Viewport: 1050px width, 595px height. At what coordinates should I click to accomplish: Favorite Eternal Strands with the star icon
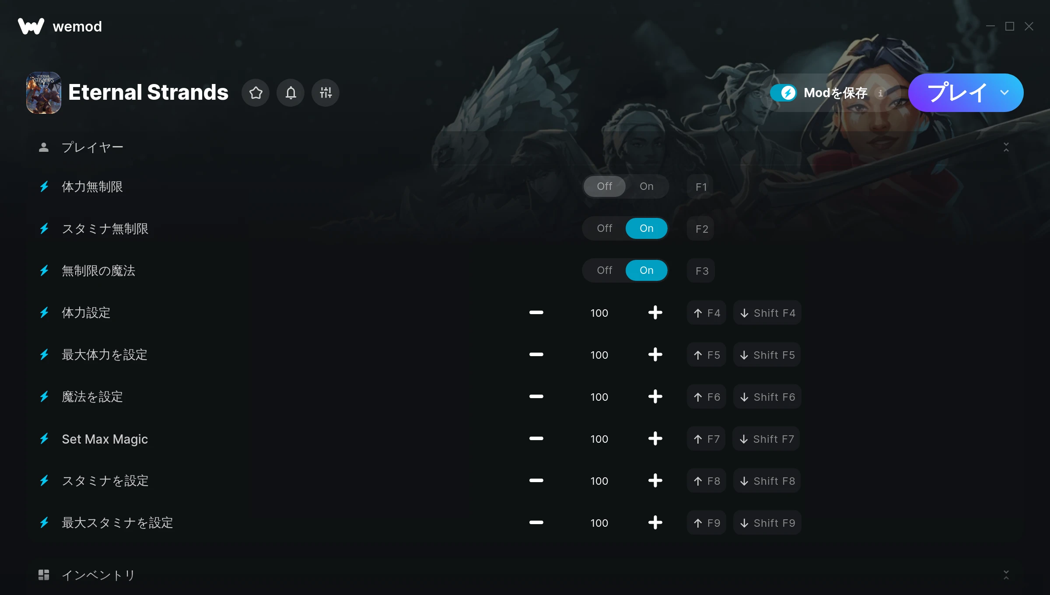coord(255,93)
